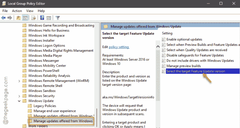The height and width of the screenshot is (128, 240).
Task: Open the View menu
Action: tap(30, 11)
